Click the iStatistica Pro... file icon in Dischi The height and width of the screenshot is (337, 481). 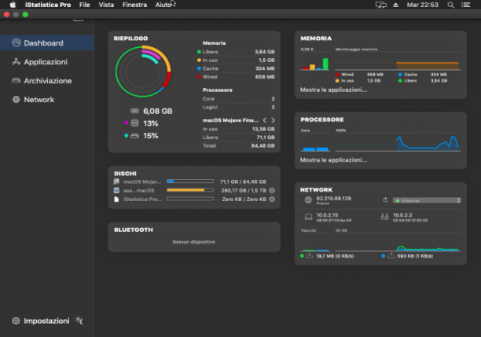116,200
